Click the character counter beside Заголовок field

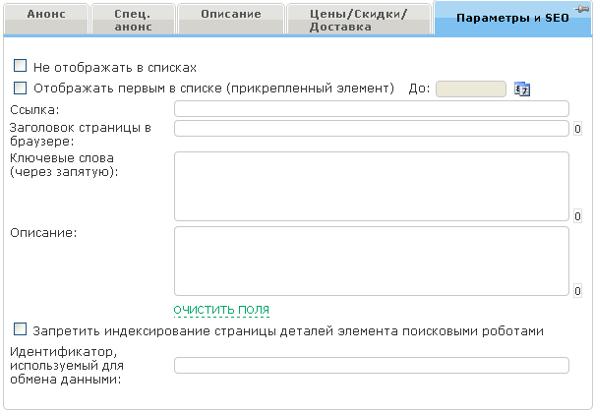pos(577,129)
